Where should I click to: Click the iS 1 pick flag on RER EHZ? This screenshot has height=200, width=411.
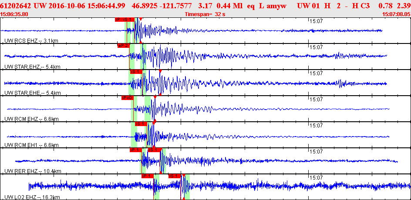(x=154, y=150)
